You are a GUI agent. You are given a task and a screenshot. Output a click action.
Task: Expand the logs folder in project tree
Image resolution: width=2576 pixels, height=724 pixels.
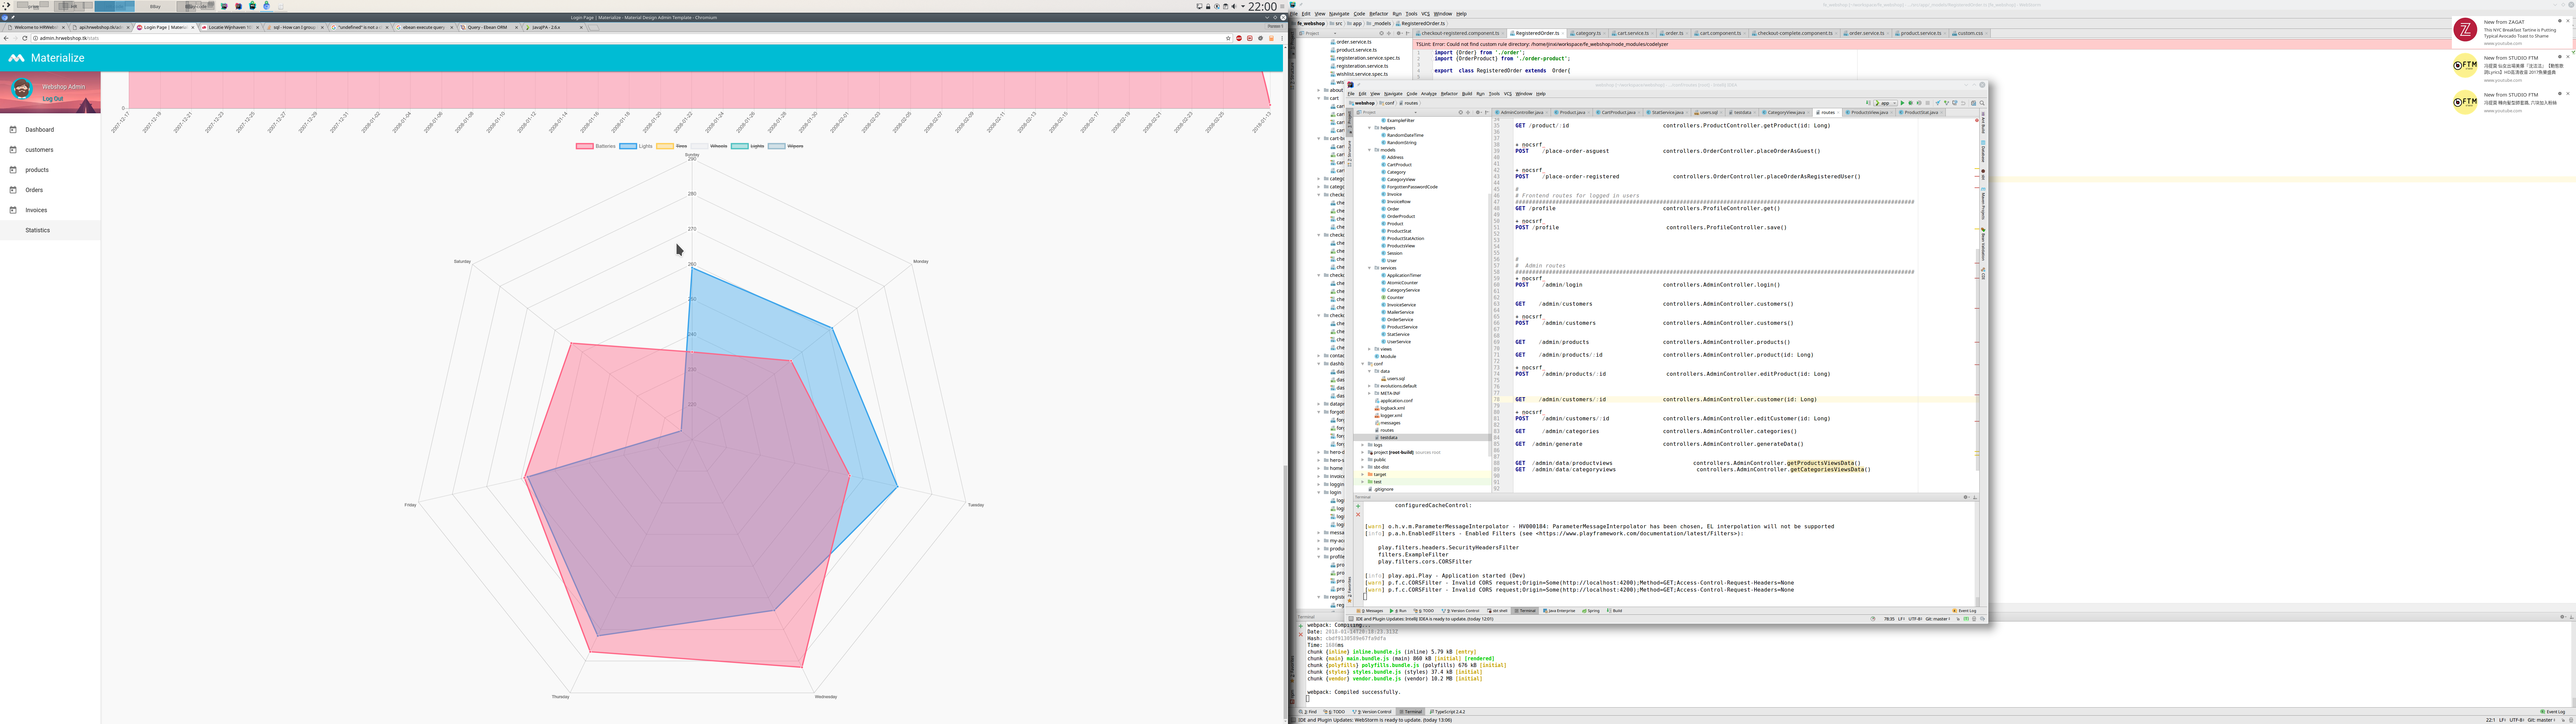coord(1363,445)
